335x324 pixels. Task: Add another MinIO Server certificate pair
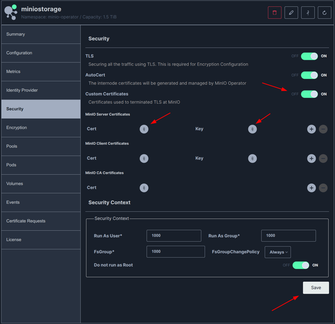pyautogui.click(x=311, y=129)
